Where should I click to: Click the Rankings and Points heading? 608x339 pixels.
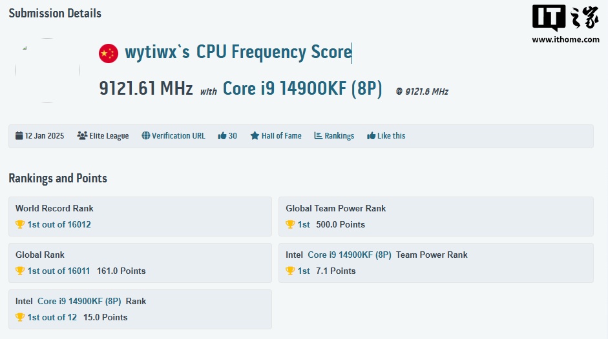(58, 178)
